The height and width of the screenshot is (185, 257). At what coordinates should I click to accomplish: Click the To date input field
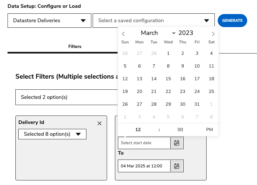pos(144,166)
